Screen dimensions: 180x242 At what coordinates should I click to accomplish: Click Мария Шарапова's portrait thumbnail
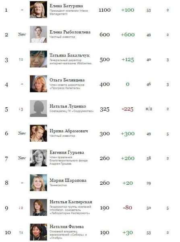pos(38,183)
